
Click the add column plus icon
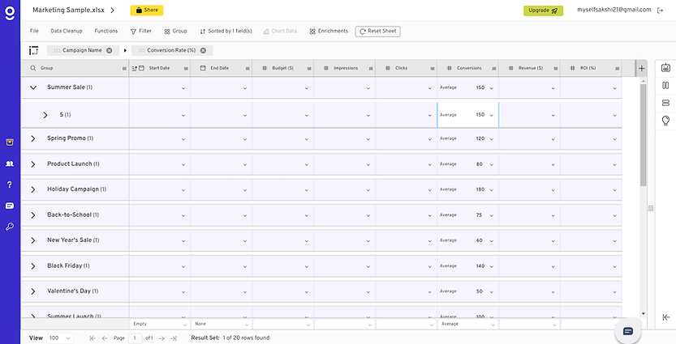(642, 69)
